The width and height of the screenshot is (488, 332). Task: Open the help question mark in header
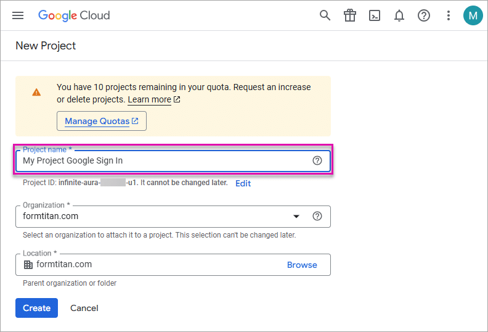[424, 15]
